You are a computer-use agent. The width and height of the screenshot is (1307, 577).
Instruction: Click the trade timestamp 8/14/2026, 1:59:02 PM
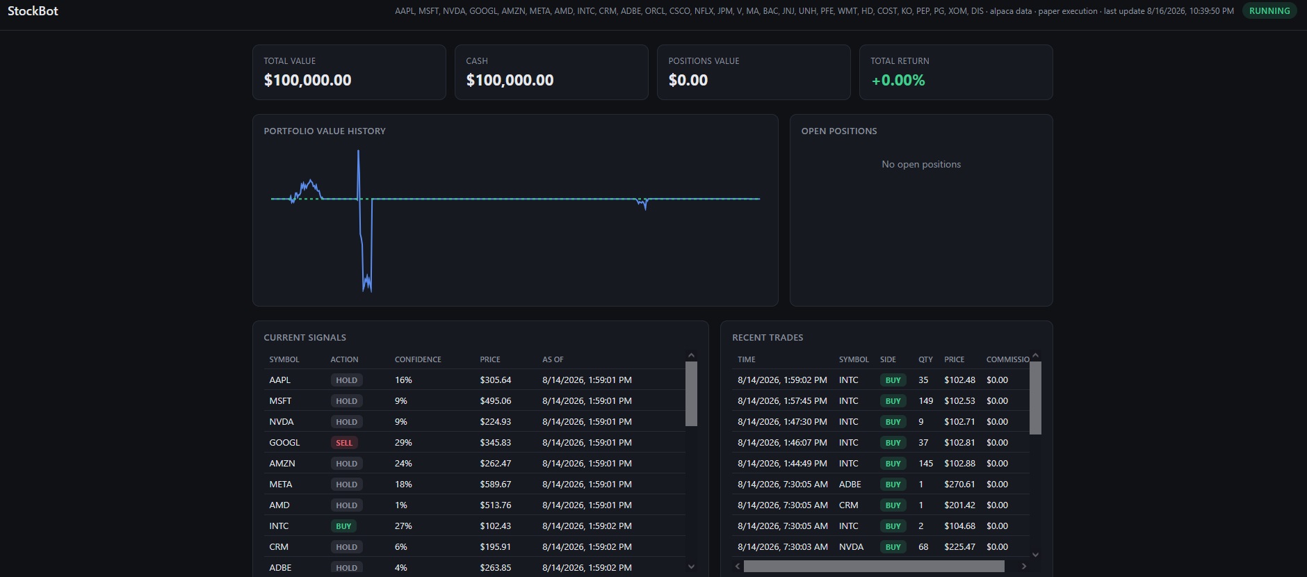click(782, 380)
